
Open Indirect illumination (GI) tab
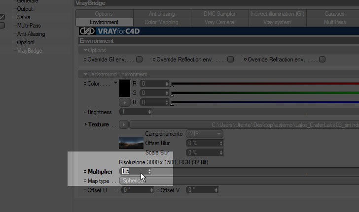click(x=277, y=14)
